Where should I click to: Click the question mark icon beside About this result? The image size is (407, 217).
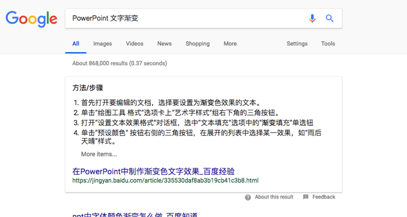(x=248, y=197)
